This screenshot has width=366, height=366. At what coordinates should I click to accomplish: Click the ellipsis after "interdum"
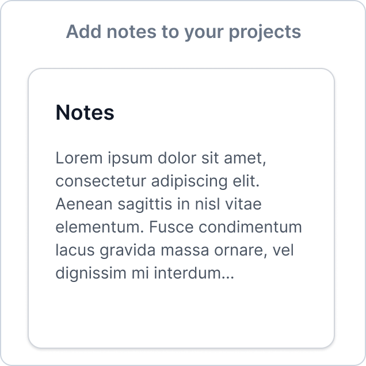[228, 277]
